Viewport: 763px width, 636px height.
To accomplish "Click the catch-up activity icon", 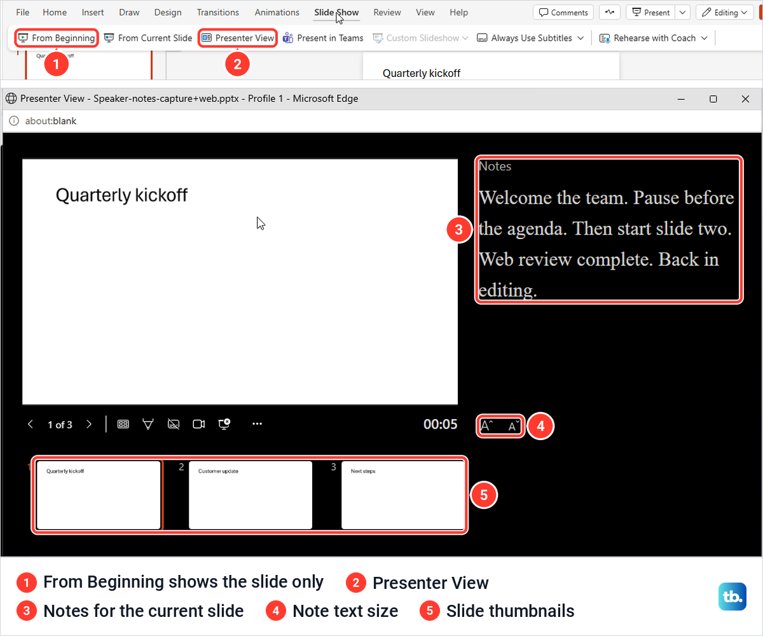I will point(610,12).
